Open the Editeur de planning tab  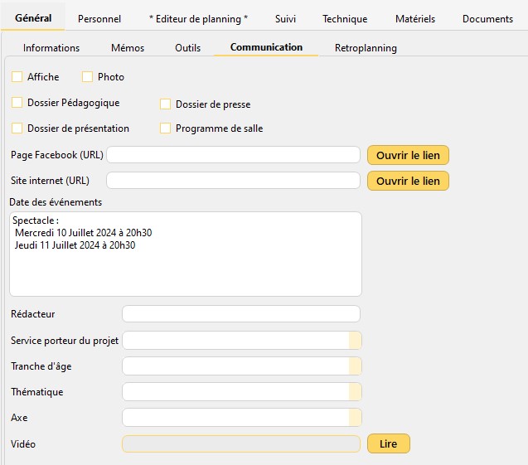198,18
